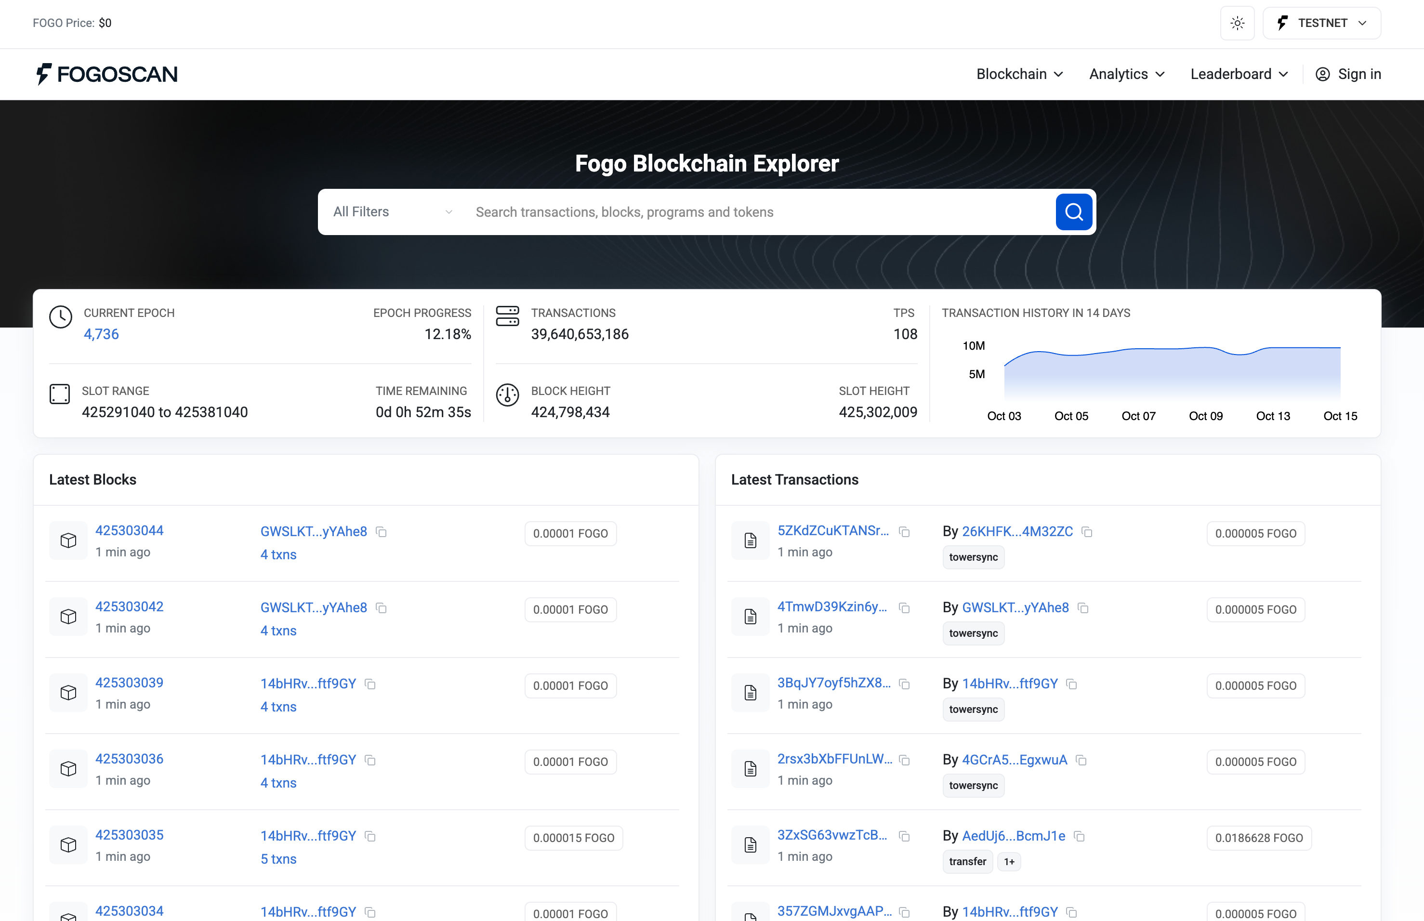This screenshot has width=1424, height=921.
Task: Click the Oct 09 point on history chart
Action: point(1205,348)
